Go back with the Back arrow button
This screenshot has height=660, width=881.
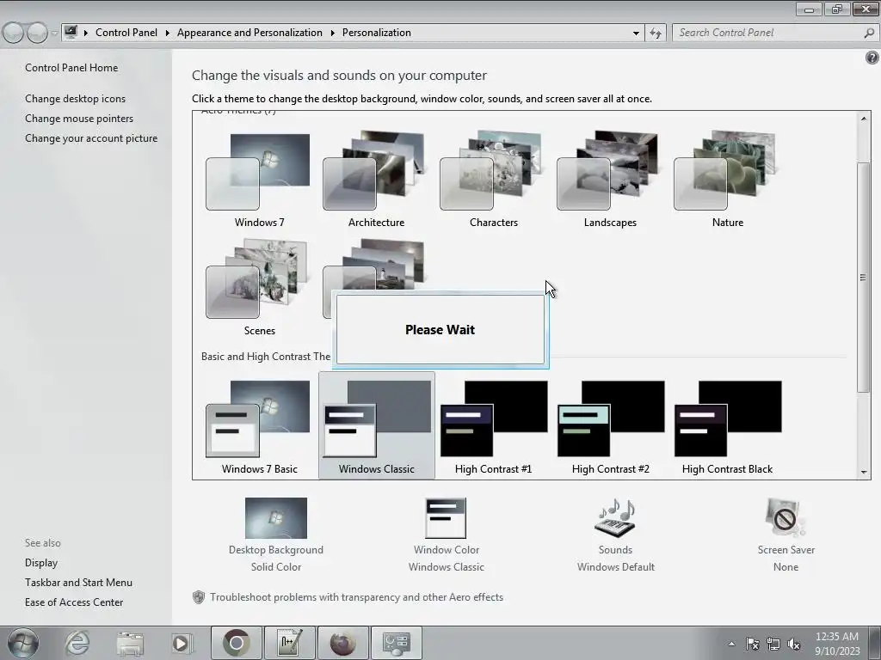coord(13,33)
